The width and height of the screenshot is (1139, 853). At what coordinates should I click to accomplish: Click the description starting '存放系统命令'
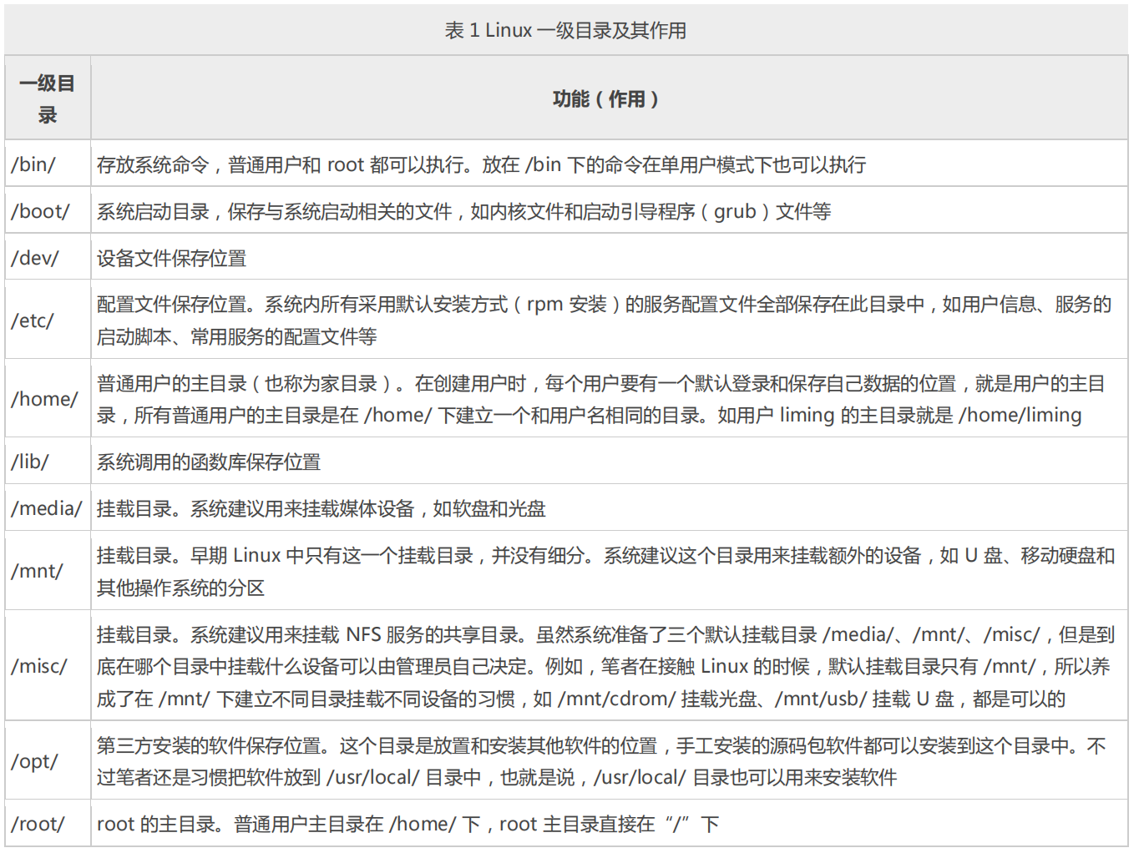click(x=481, y=164)
